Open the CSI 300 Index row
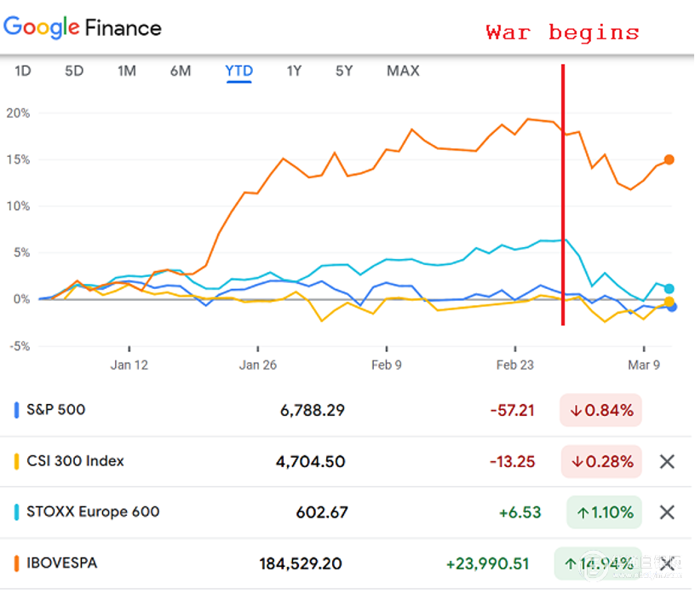695x595 pixels. (75, 461)
